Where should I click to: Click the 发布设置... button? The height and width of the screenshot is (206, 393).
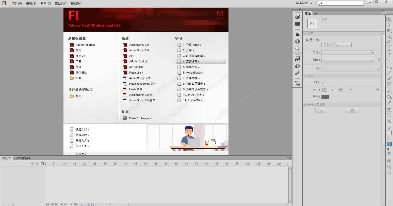click(336, 45)
